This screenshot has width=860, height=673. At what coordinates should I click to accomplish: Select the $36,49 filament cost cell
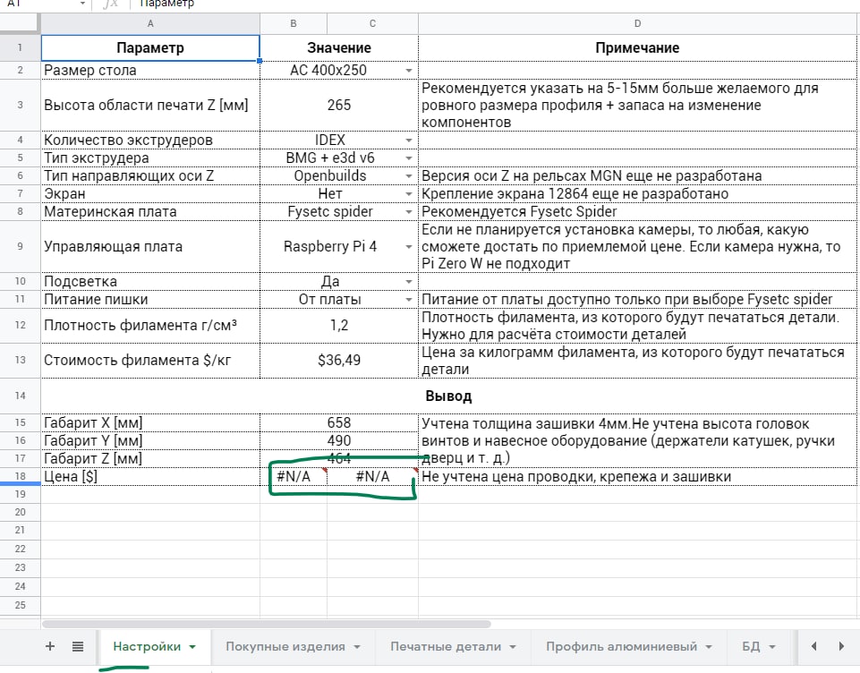tap(339, 361)
